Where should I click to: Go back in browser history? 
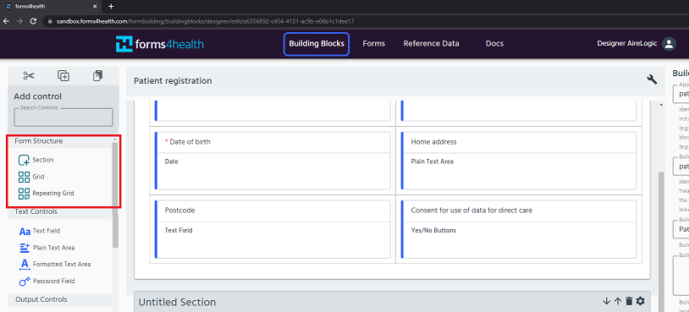(x=6, y=21)
